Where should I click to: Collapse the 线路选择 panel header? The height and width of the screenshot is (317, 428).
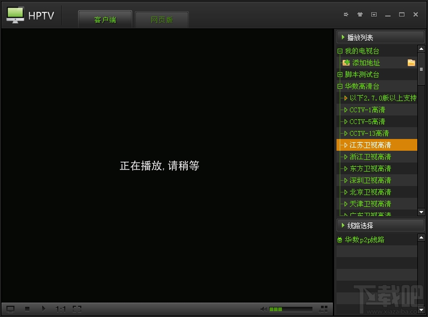[x=380, y=226]
